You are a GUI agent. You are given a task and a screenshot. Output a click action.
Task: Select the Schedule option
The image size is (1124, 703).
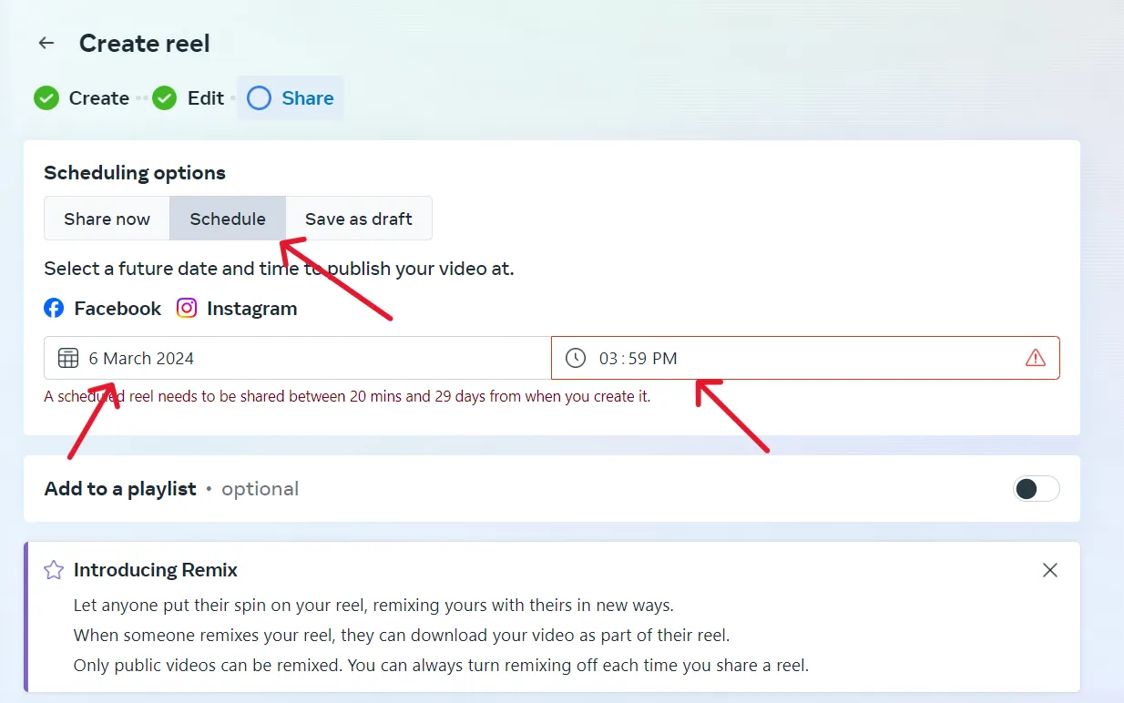[x=228, y=219]
